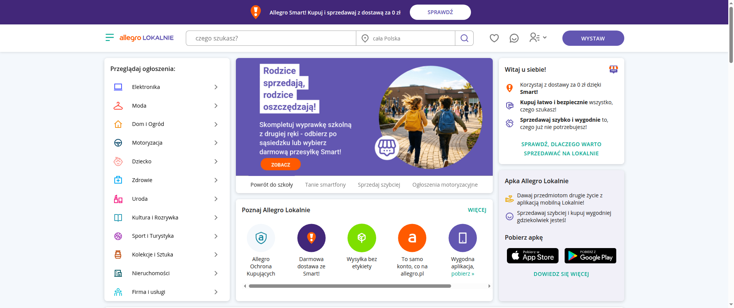734x308 pixels.
Task: Open Firma i usługi category row
Action: click(167, 292)
